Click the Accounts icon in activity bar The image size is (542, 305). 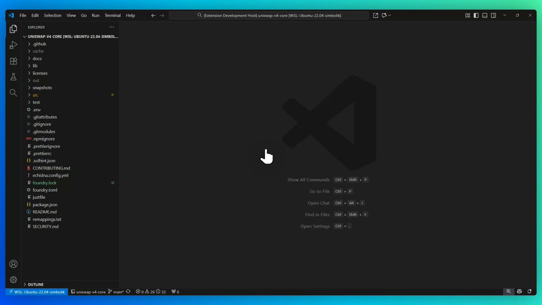13,264
